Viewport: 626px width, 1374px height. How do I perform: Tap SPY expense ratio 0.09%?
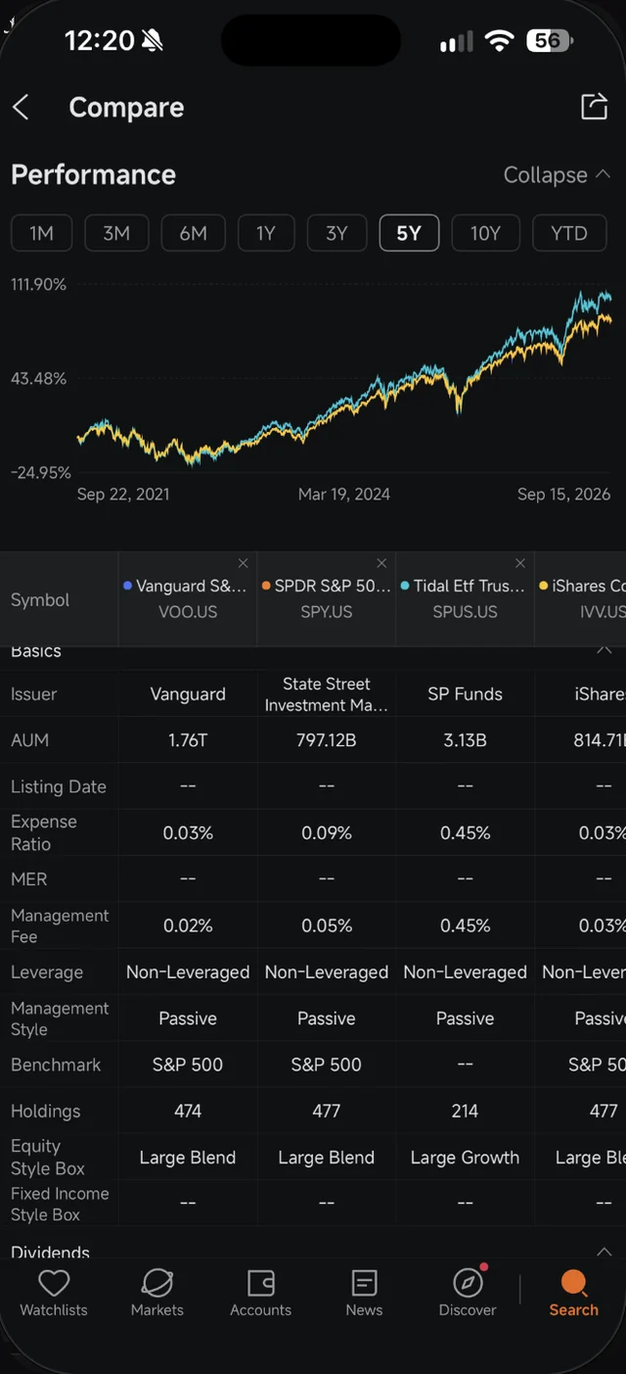(x=327, y=833)
